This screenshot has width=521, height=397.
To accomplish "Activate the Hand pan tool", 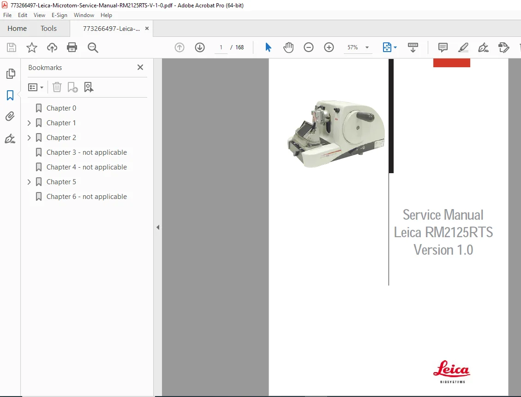I will [x=288, y=47].
